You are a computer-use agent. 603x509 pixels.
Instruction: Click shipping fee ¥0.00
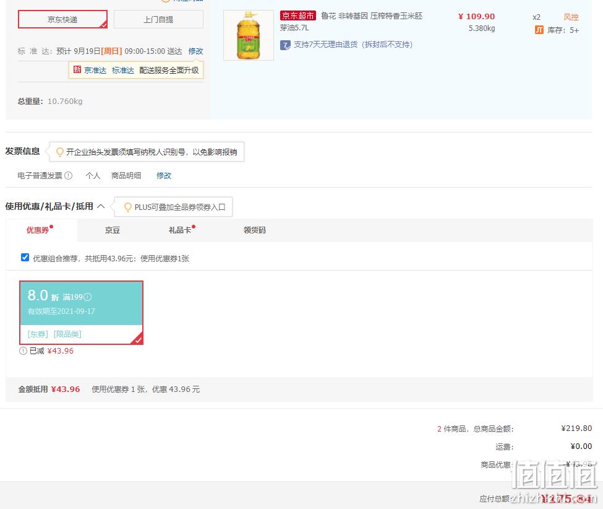(x=581, y=446)
